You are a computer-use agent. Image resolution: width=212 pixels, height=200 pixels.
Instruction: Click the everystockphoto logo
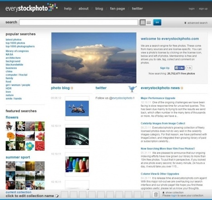pyautogui.click(x=31, y=8)
